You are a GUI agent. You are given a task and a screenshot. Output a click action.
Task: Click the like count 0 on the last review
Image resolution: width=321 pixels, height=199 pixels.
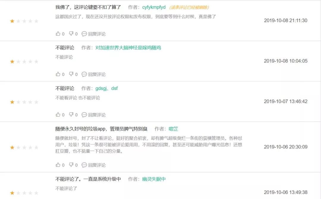pos(63,198)
